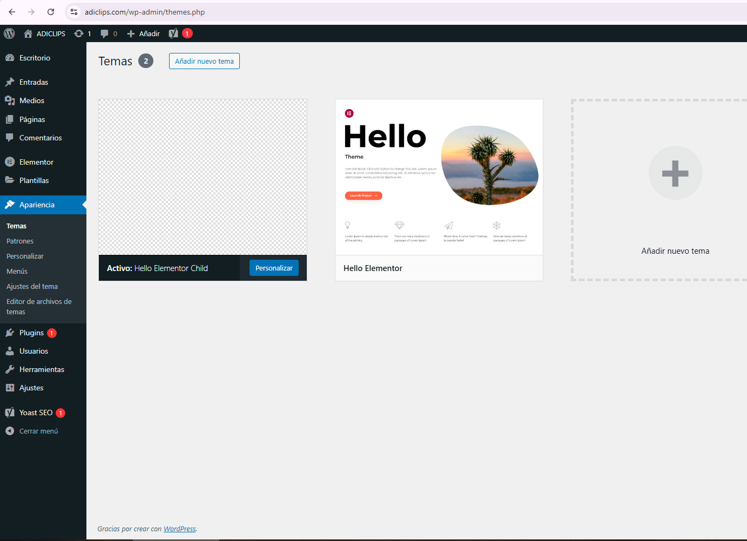Reload the page with browser refresh icon

tap(51, 12)
